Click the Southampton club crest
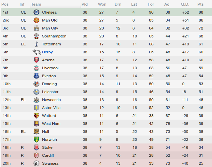 (x=36, y=36)
